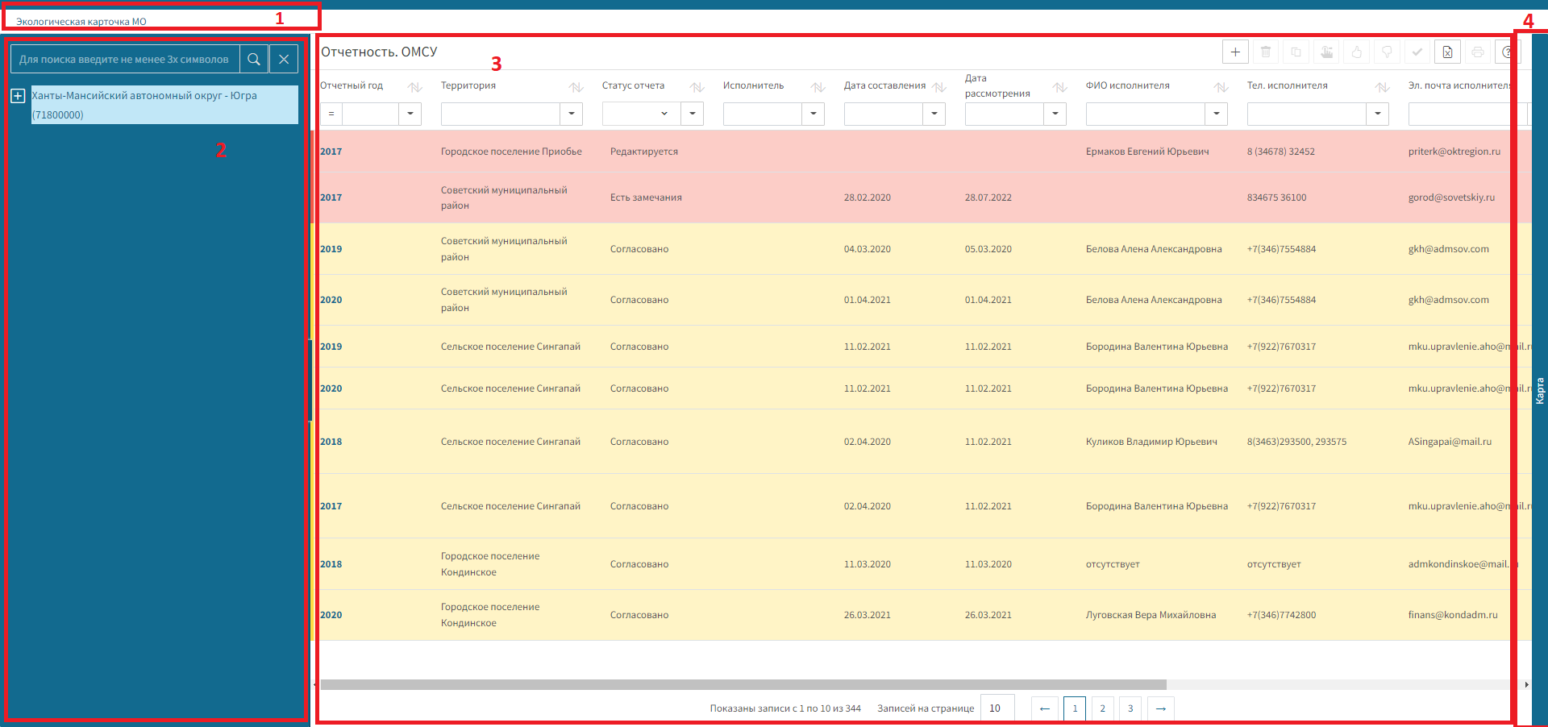Image resolution: width=1548 pixels, height=727 pixels.
Task: Open the vertical Карта side tab
Action: tap(1539, 391)
